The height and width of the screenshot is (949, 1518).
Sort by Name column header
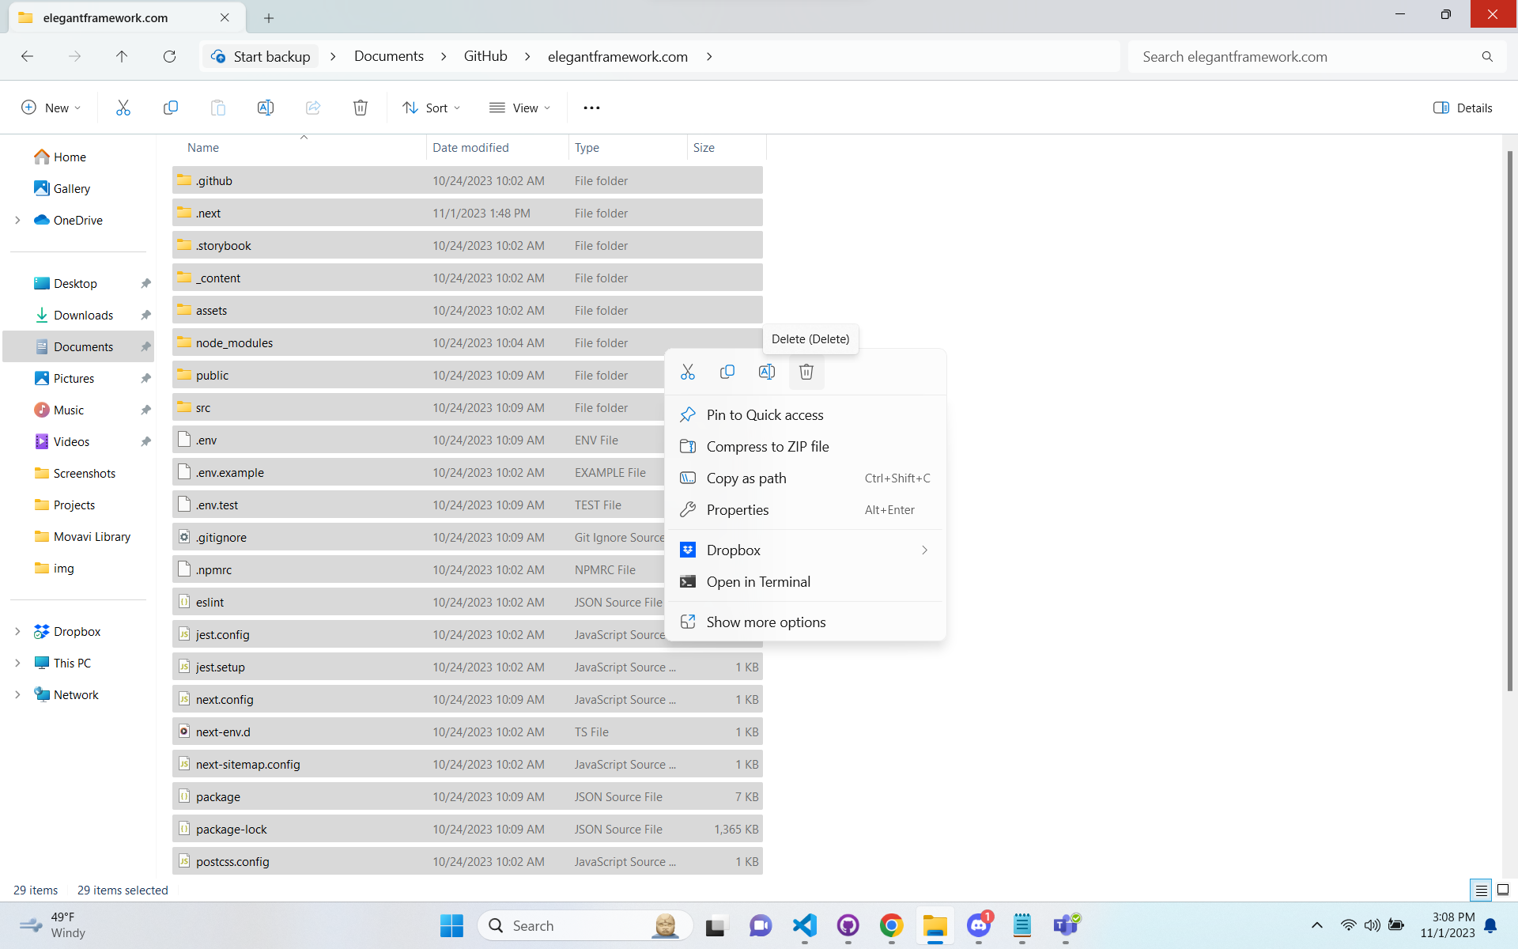coord(300,148)
